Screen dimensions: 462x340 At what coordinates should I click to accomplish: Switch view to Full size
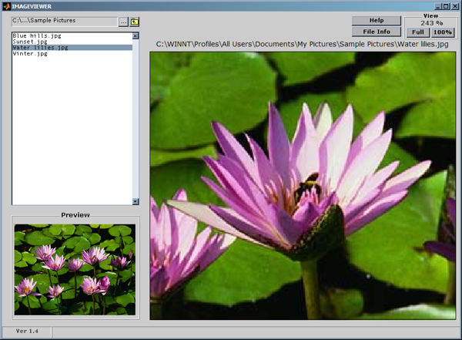[x=417, y=32]
